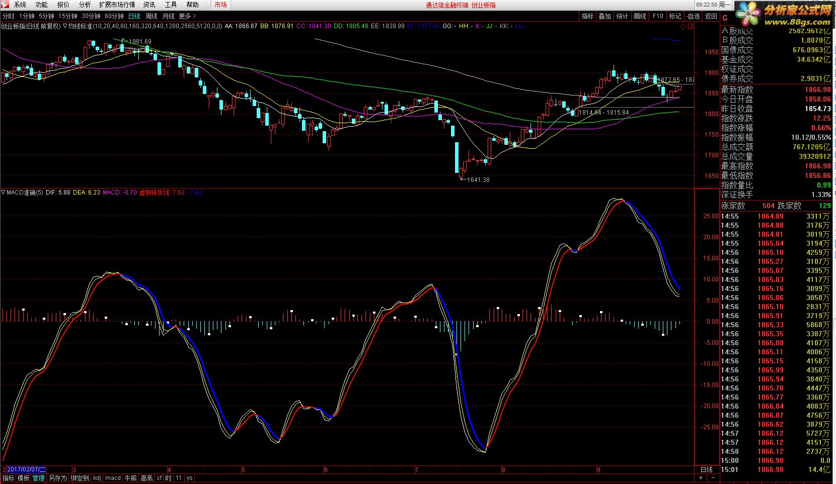The width and height of the screenshot is (836, 484).
Task: Click the 1981.69 high price label
Action: tap(140, 42)
